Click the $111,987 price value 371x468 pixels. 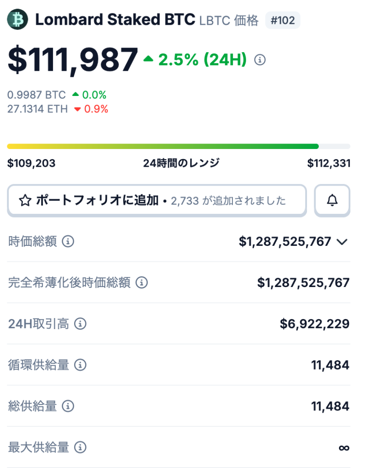[73, 60]
